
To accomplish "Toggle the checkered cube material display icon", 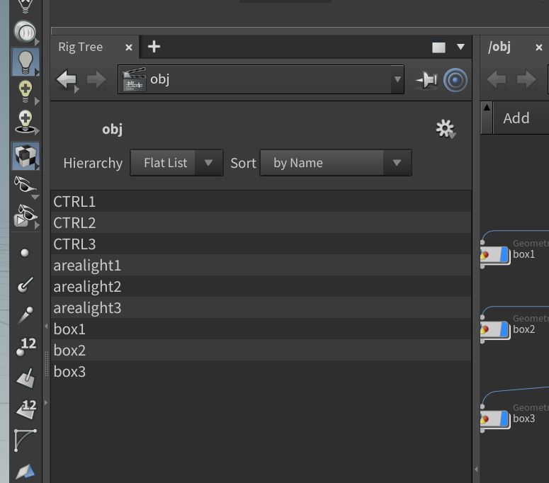I will [26, 156].
